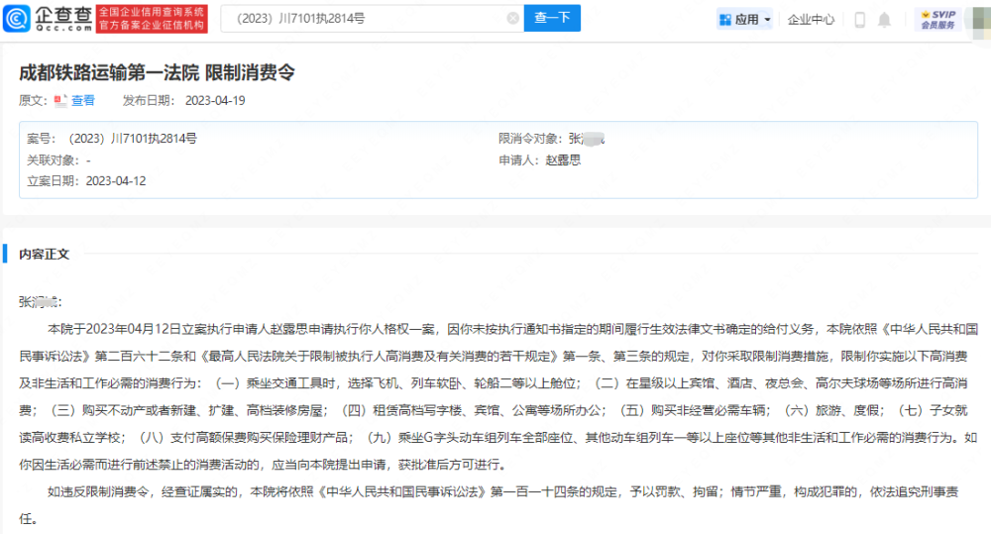This screenshot has width=991, height=534.
Task: Click the 应用 grid icon
Action: pyautogui.click(x=725, y=20)
